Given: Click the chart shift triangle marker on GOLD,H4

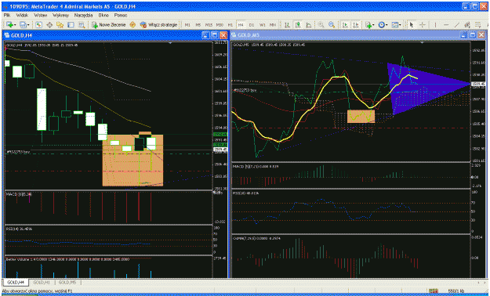Looking at the screenshot, I should coord(170,43).
